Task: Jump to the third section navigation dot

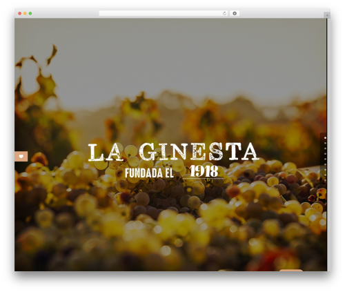Action: (x=325, y=148)
